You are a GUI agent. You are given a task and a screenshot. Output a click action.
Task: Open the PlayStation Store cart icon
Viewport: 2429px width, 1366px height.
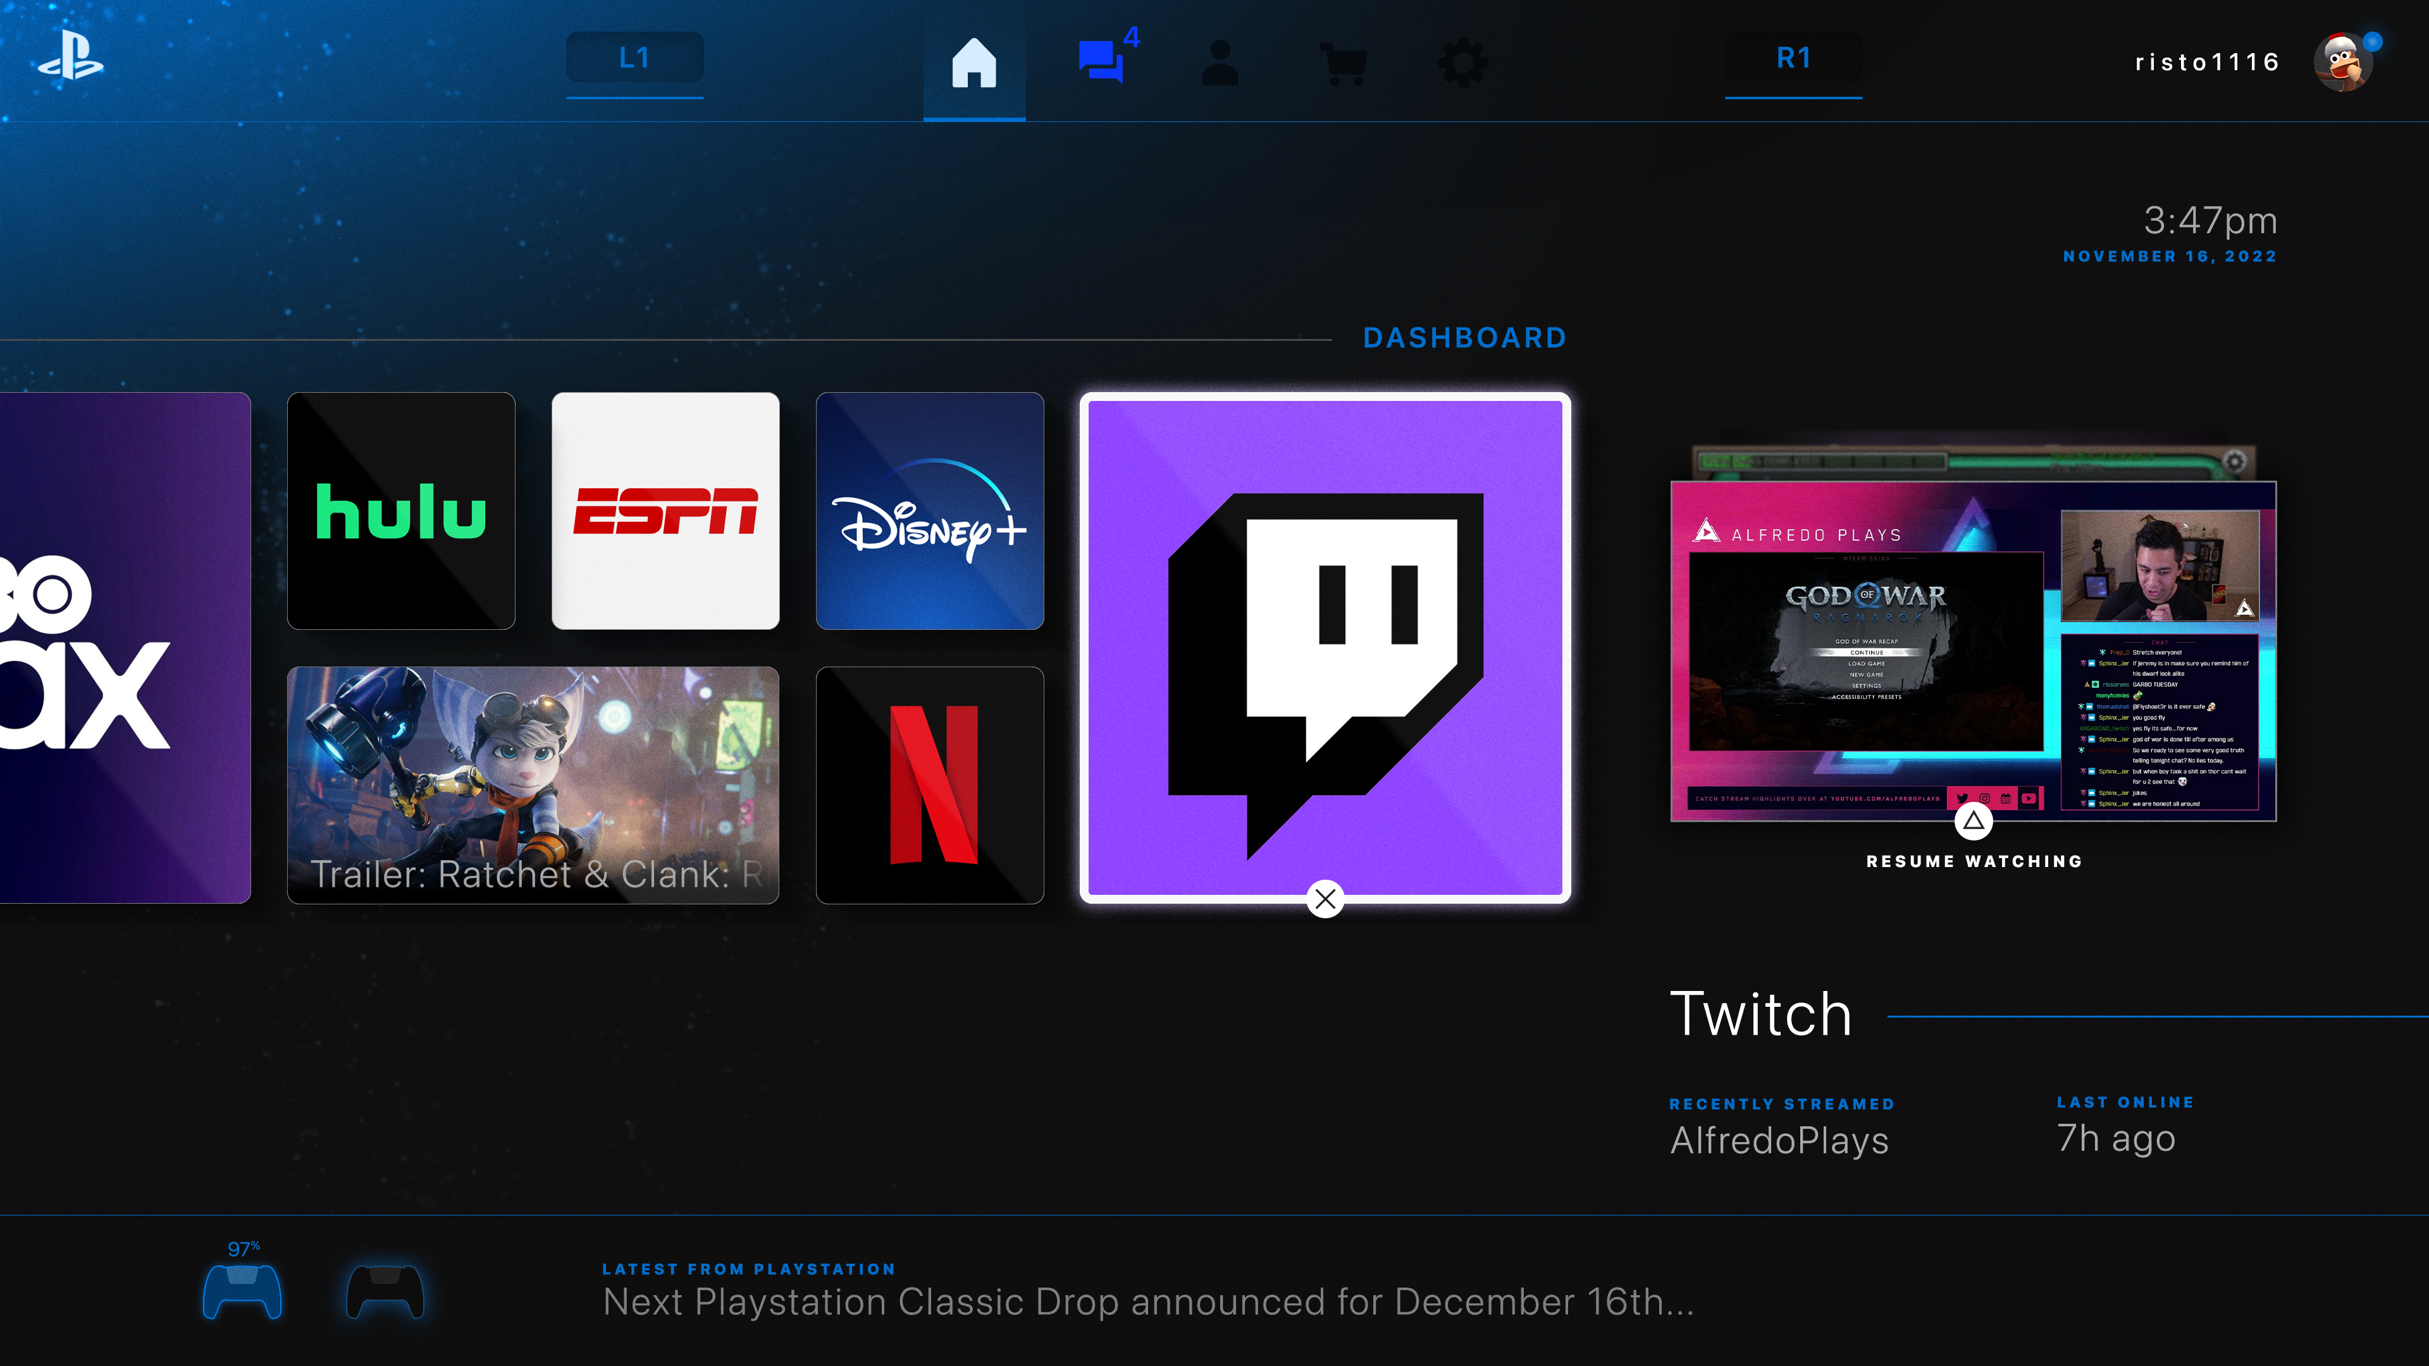coord(1344,64)
